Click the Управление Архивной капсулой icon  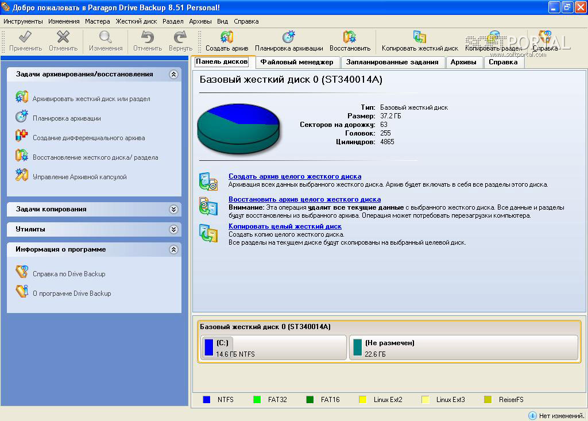pyautogui.click(x=22, y=175)
